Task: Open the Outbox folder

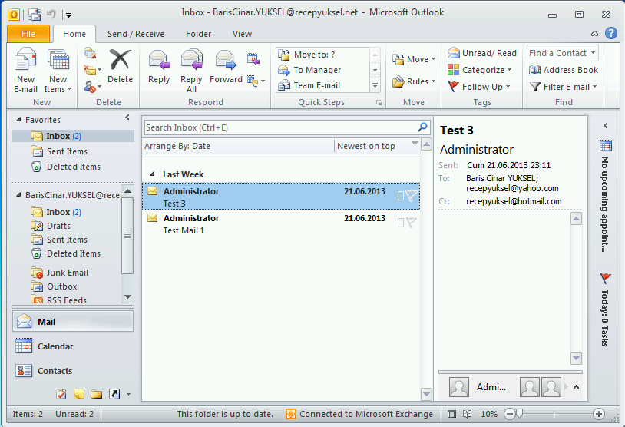Action: (61, 286)
